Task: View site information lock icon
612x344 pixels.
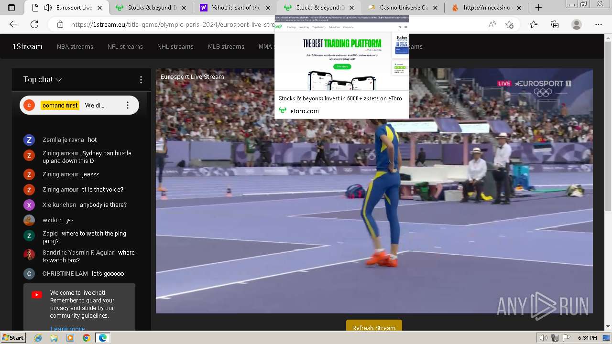Action: 60,24
